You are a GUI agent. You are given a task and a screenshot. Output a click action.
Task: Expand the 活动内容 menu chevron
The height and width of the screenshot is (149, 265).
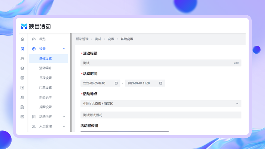pos(64,117)
